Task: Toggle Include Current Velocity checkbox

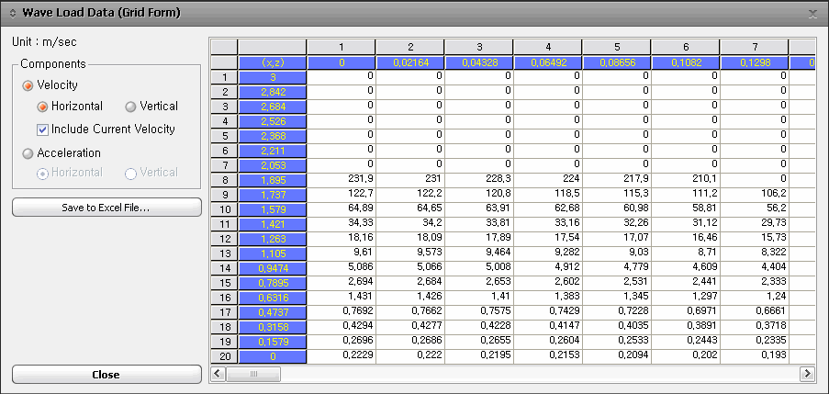Action: coord(43,129)
